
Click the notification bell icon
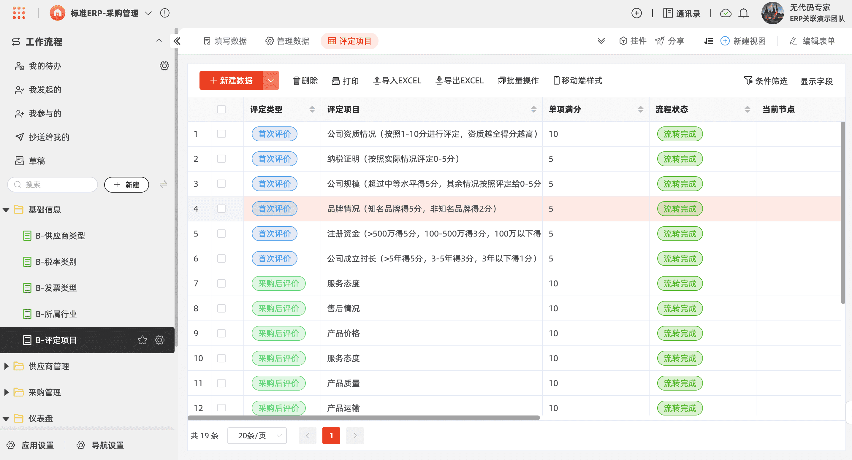point(744,13)
